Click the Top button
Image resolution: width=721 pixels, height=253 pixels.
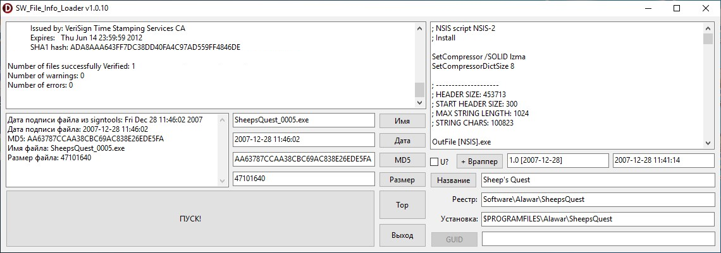click(402, 205)
